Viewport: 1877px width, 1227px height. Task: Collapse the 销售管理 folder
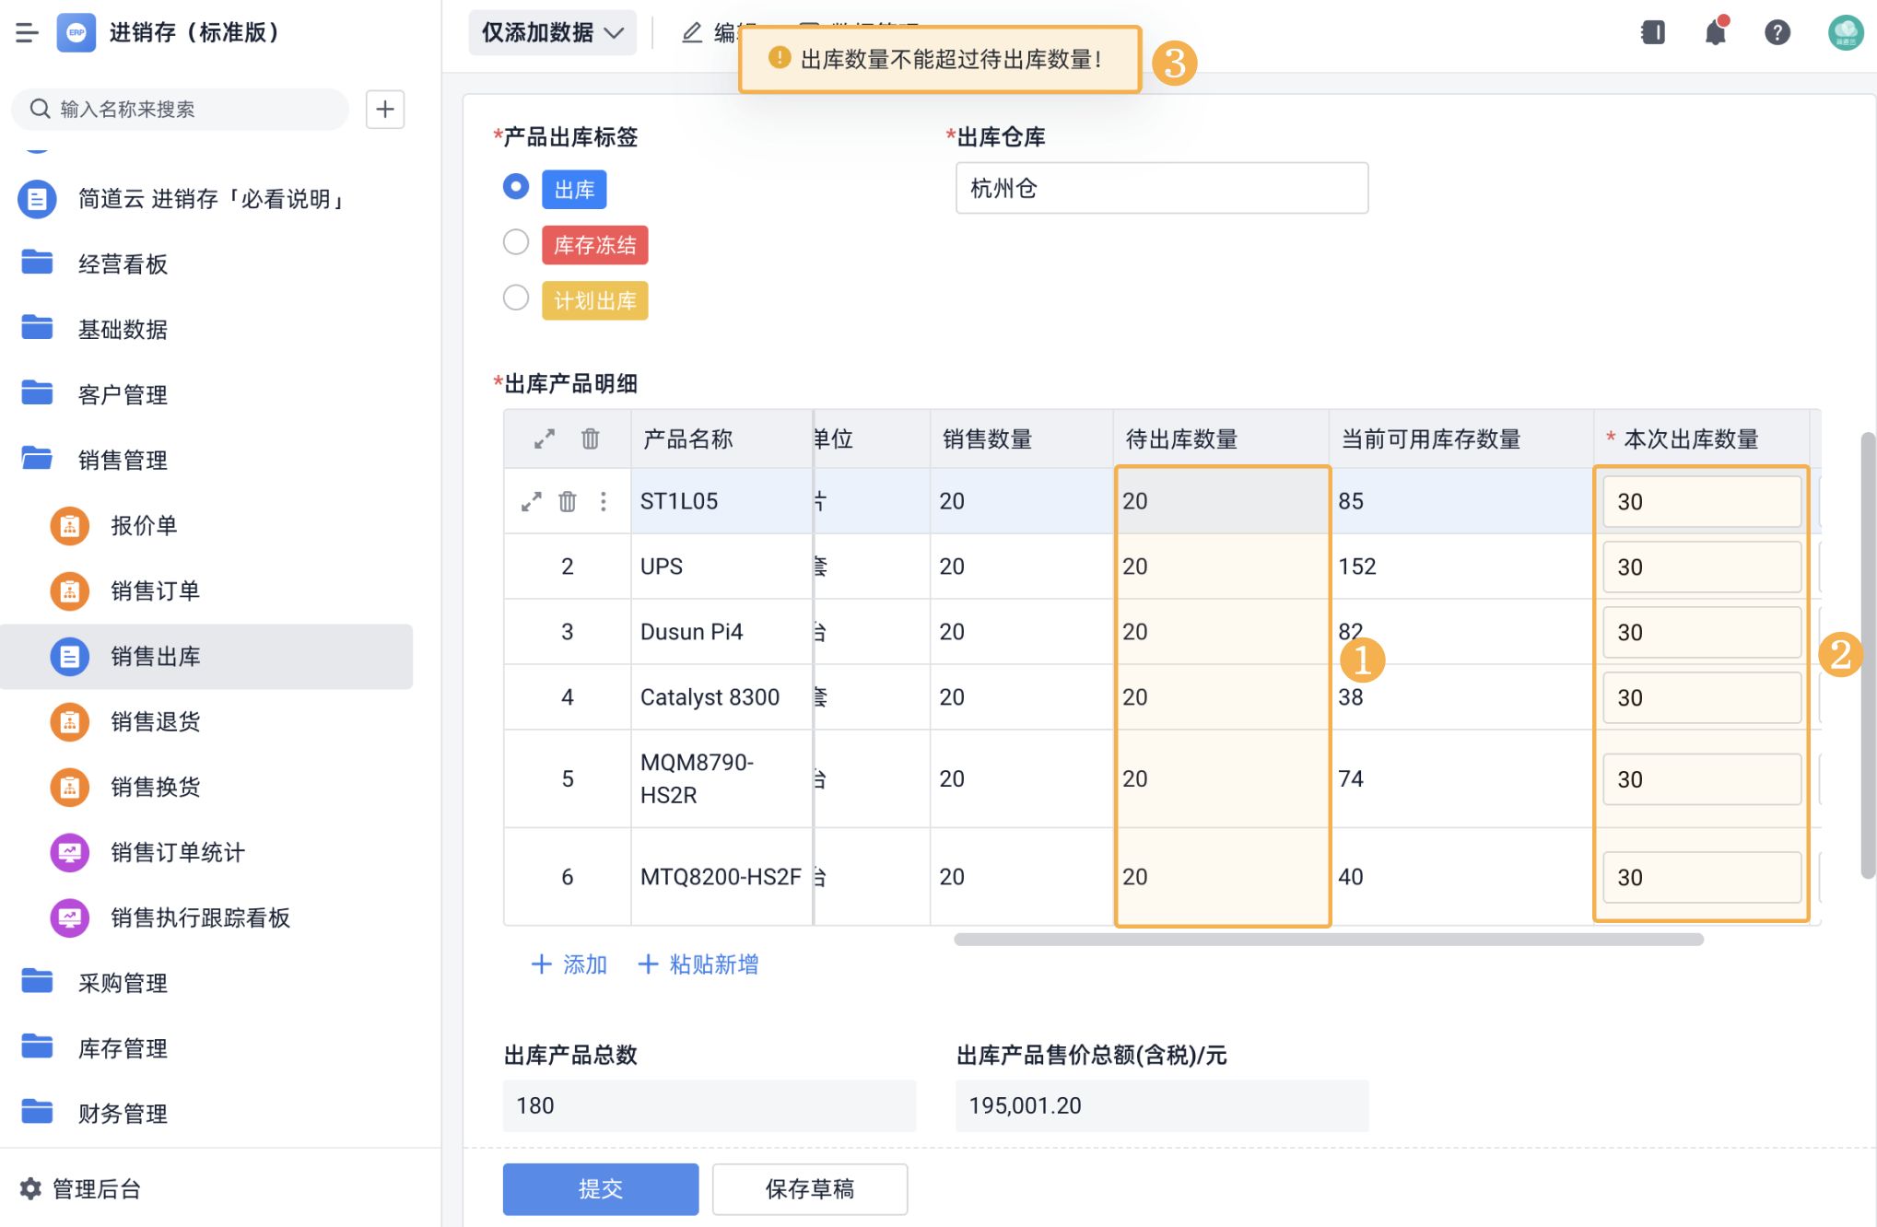pos(123,460)
